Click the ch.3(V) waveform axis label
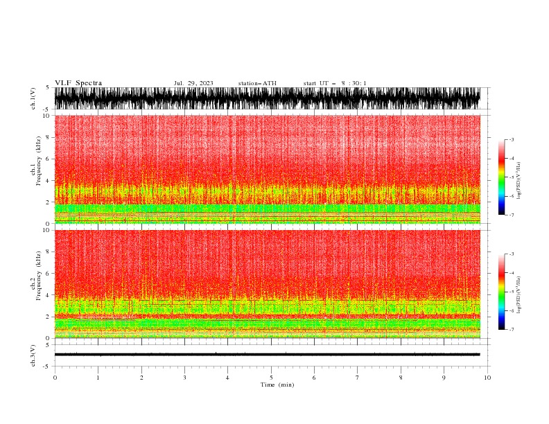Viewport: 549px width, 424px height. tap(33, 355)
